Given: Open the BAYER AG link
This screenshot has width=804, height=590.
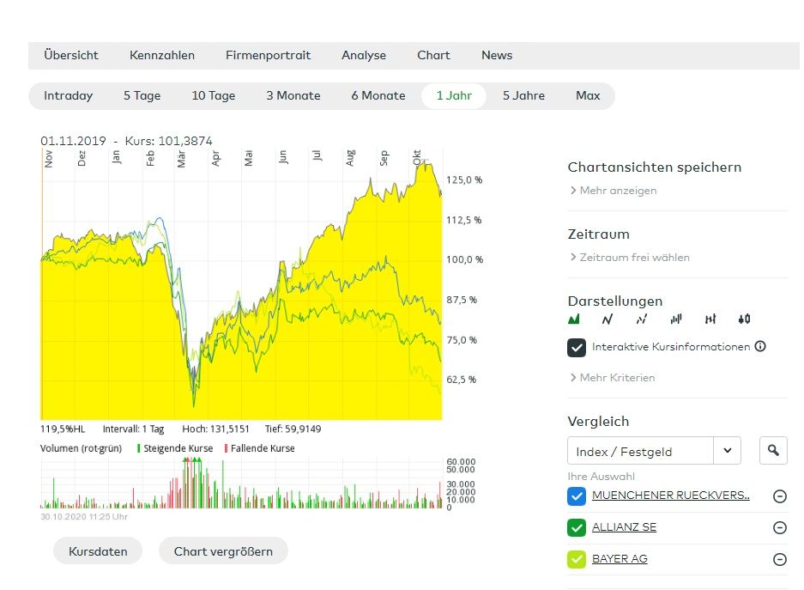Looking at the screenshot, I should click(620, 559).
